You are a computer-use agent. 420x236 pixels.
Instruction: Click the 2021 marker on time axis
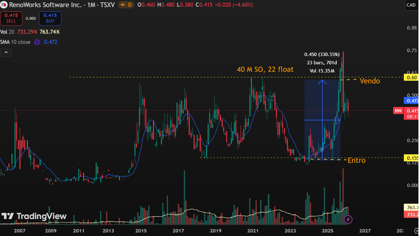coord(252,230)
